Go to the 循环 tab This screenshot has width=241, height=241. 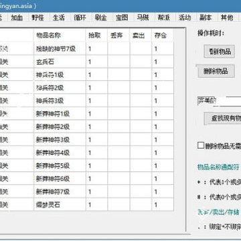pos(80,17)
